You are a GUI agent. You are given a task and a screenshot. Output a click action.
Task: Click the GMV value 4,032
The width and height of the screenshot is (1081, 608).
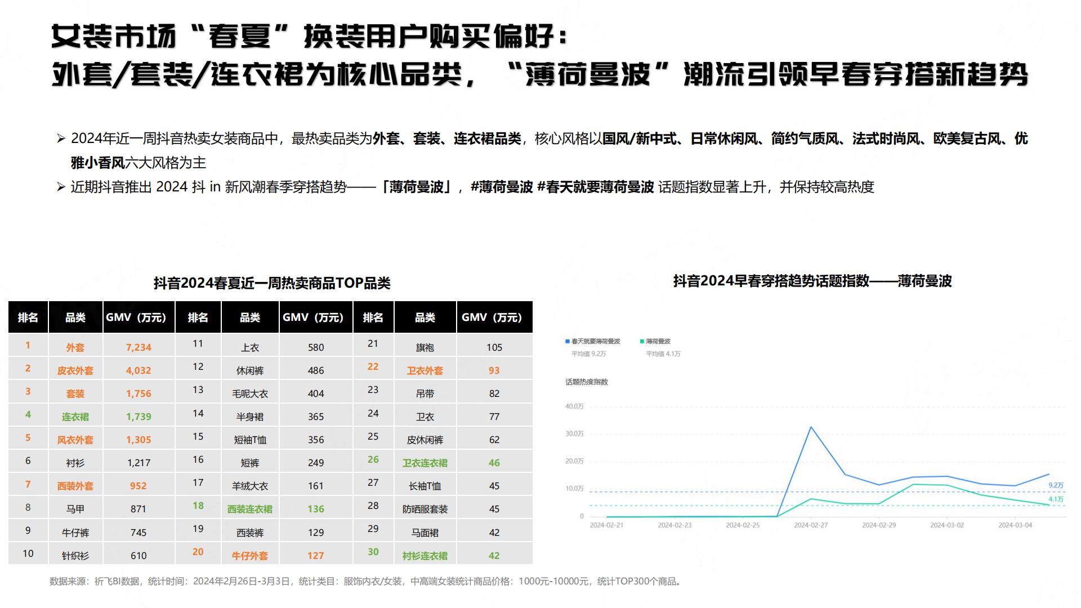click(x=139, y=370)
